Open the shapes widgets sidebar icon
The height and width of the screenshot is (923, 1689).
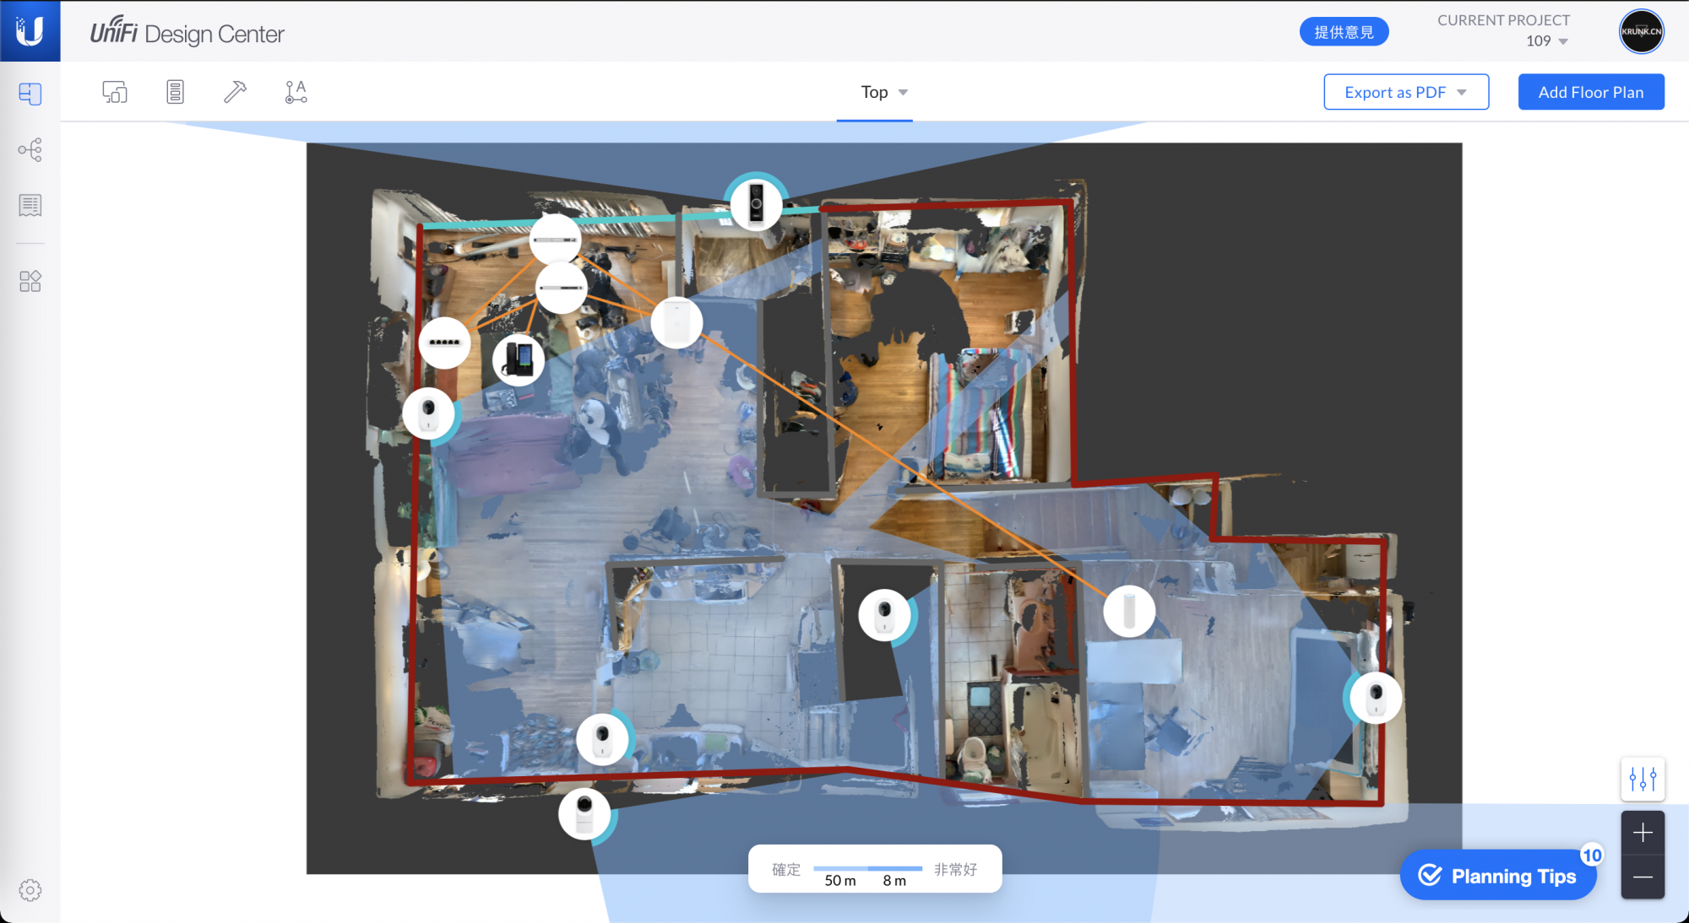coord(30,281)
